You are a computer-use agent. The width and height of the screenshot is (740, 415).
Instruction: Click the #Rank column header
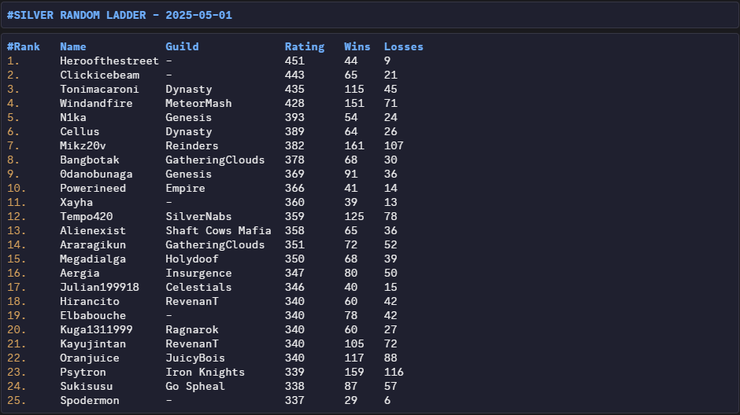tap(23, 46)
